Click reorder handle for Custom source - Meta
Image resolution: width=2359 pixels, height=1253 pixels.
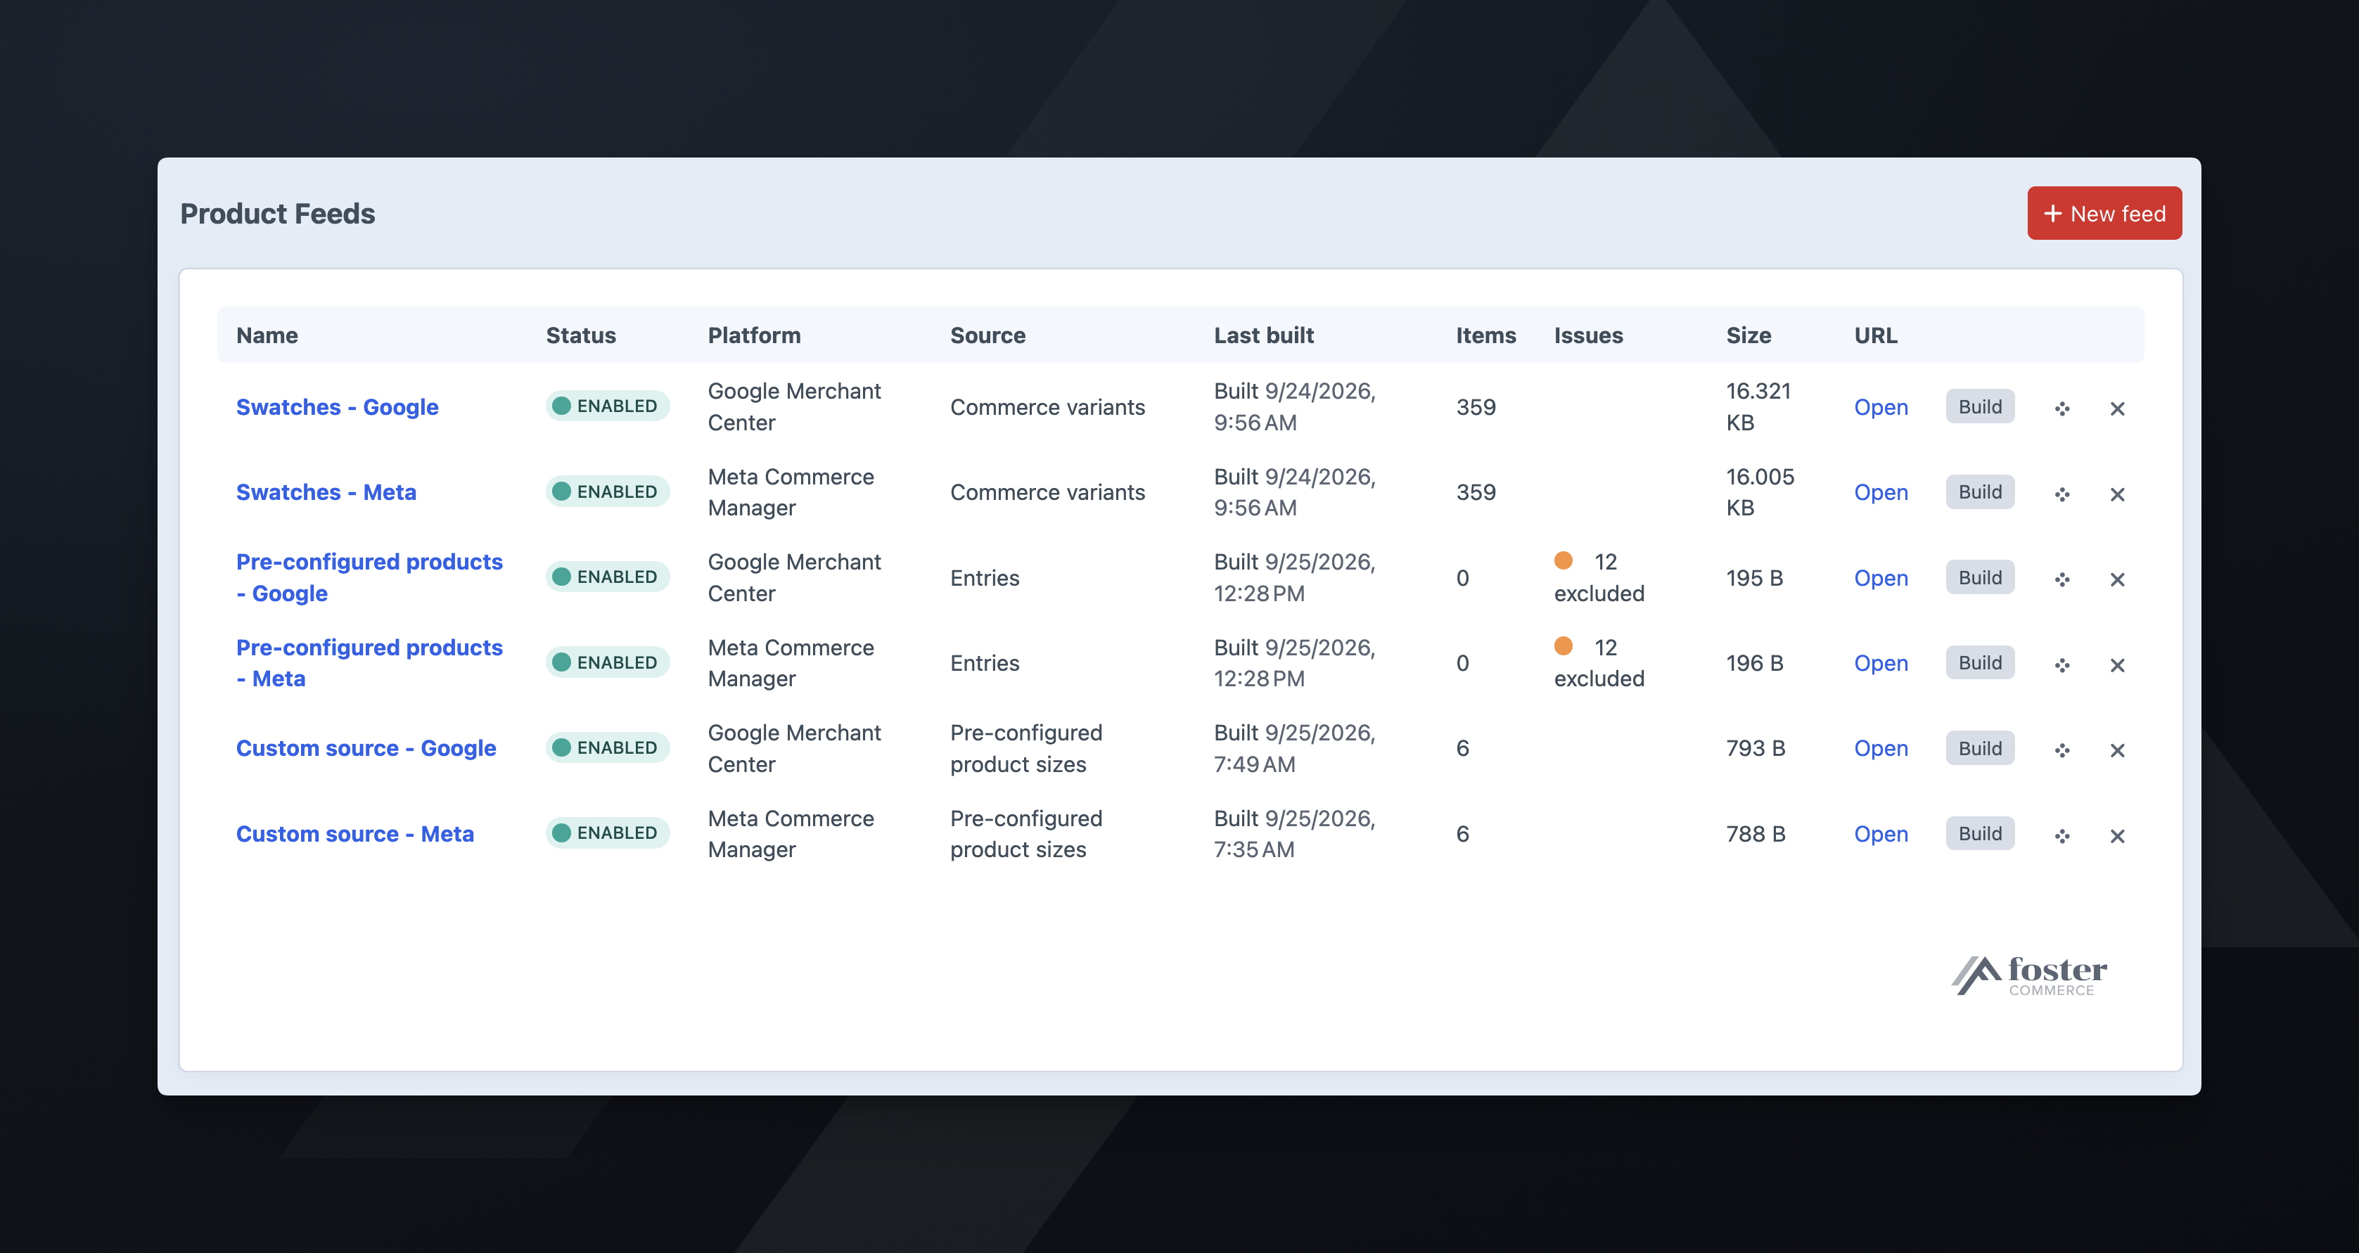point(2061,835)
